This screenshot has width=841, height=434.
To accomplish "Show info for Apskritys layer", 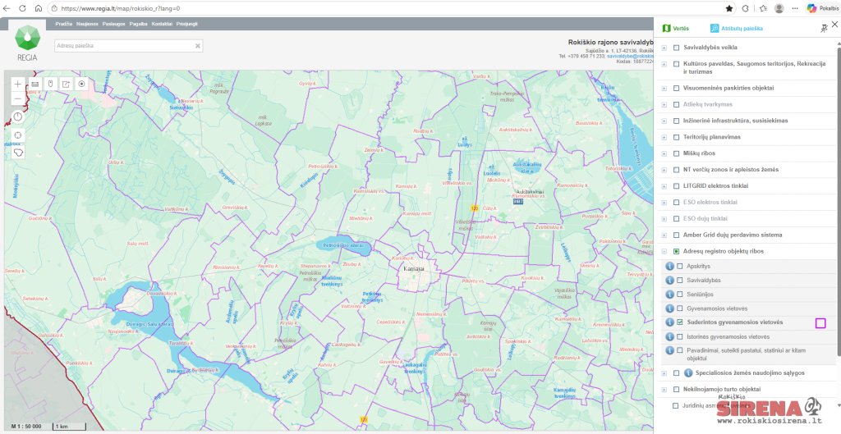I will (669, 266).
